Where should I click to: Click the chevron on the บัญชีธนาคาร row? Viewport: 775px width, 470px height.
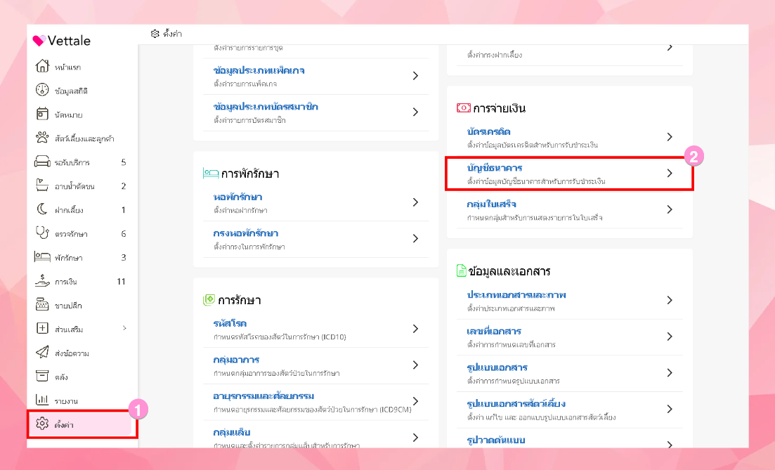point(670,173)
